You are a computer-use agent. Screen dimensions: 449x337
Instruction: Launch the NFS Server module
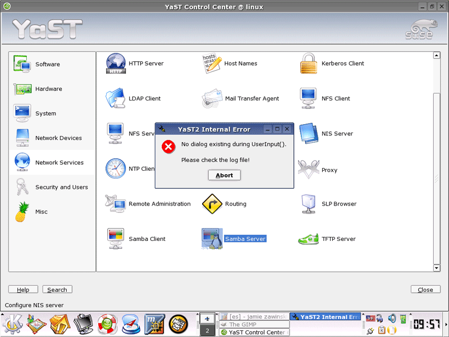point(130,134)
